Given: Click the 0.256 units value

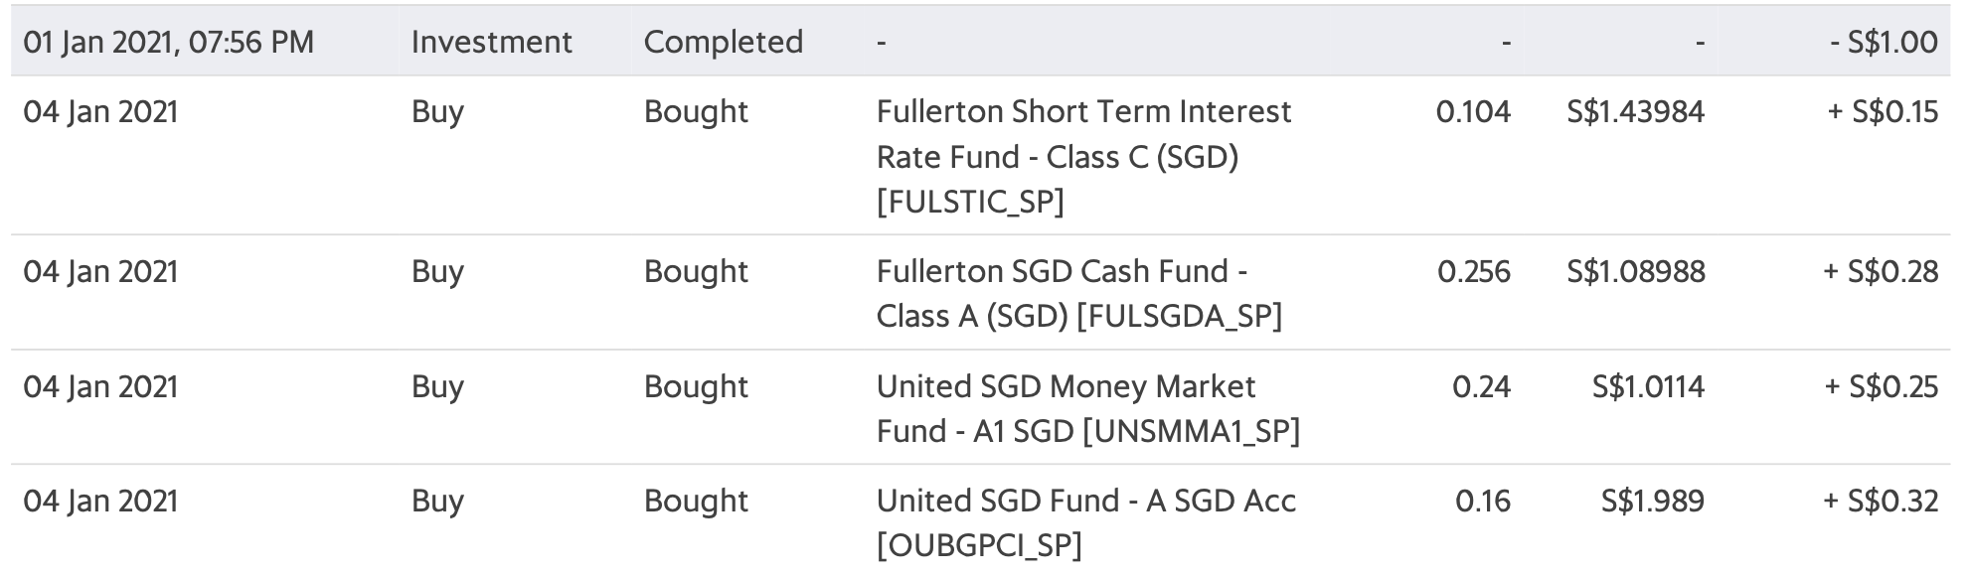Looking at the screenshot, I should click(1474, 271).
